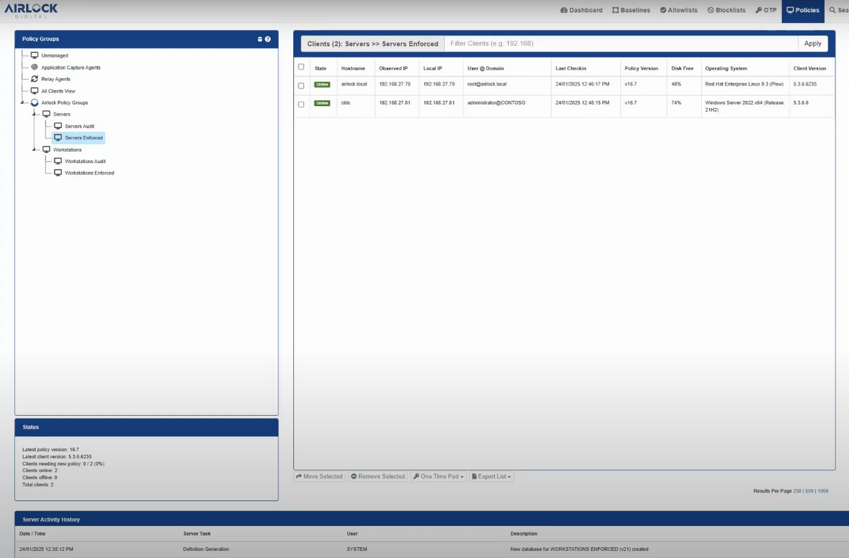
Task: Open Blocklists via its prohibition icon
Action: coord(710,10)
